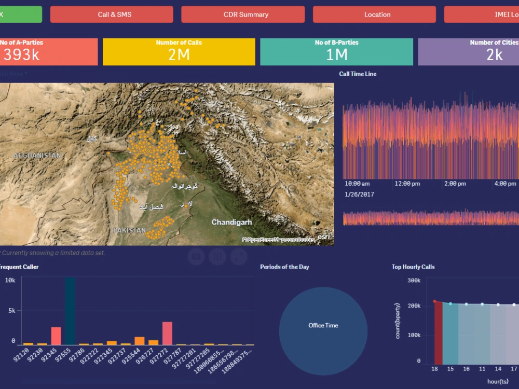This screenshot has height=389, width=519.
Task: Click the Number of Cities 2k KPI
Action: point(469,51)
